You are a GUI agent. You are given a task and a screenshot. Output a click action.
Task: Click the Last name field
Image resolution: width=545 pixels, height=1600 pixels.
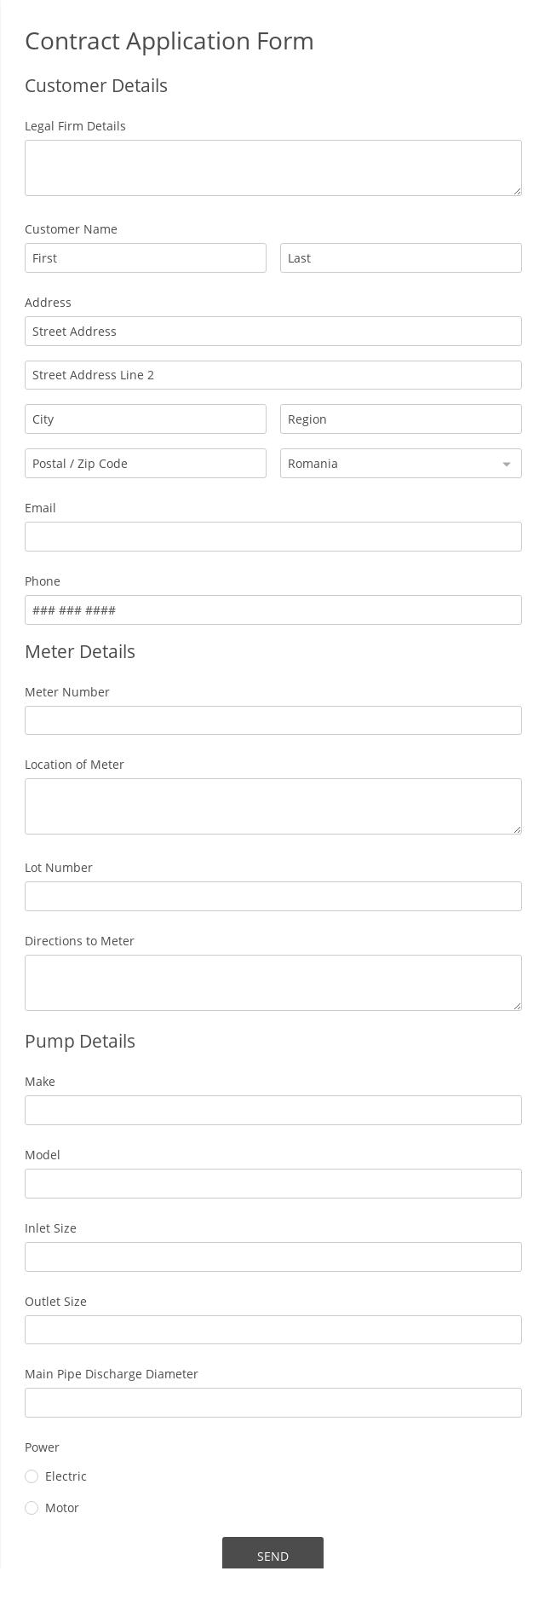click(400, 257)
